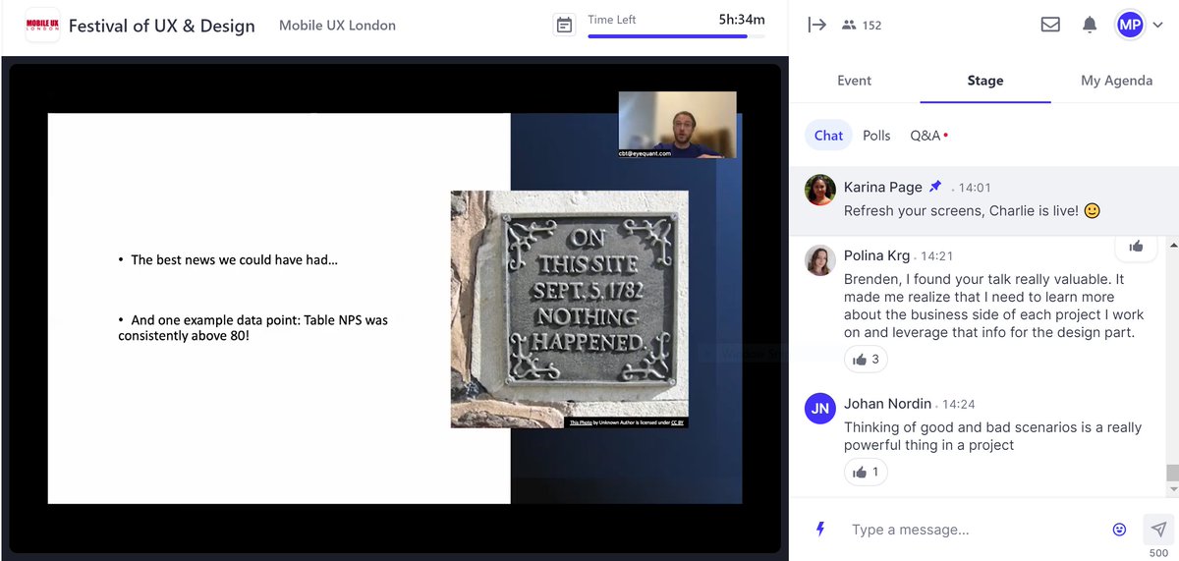Collapse the side panel with arrow icon
The height and width of the screenshot is (561, 1179).
816,25
